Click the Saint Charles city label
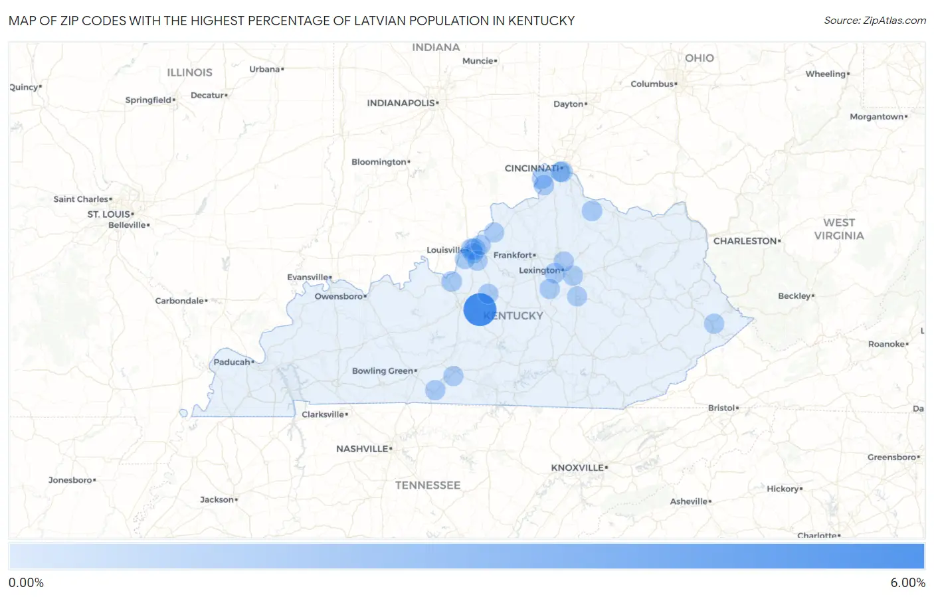Screen dimensions: 934x597 click(82, 199)
